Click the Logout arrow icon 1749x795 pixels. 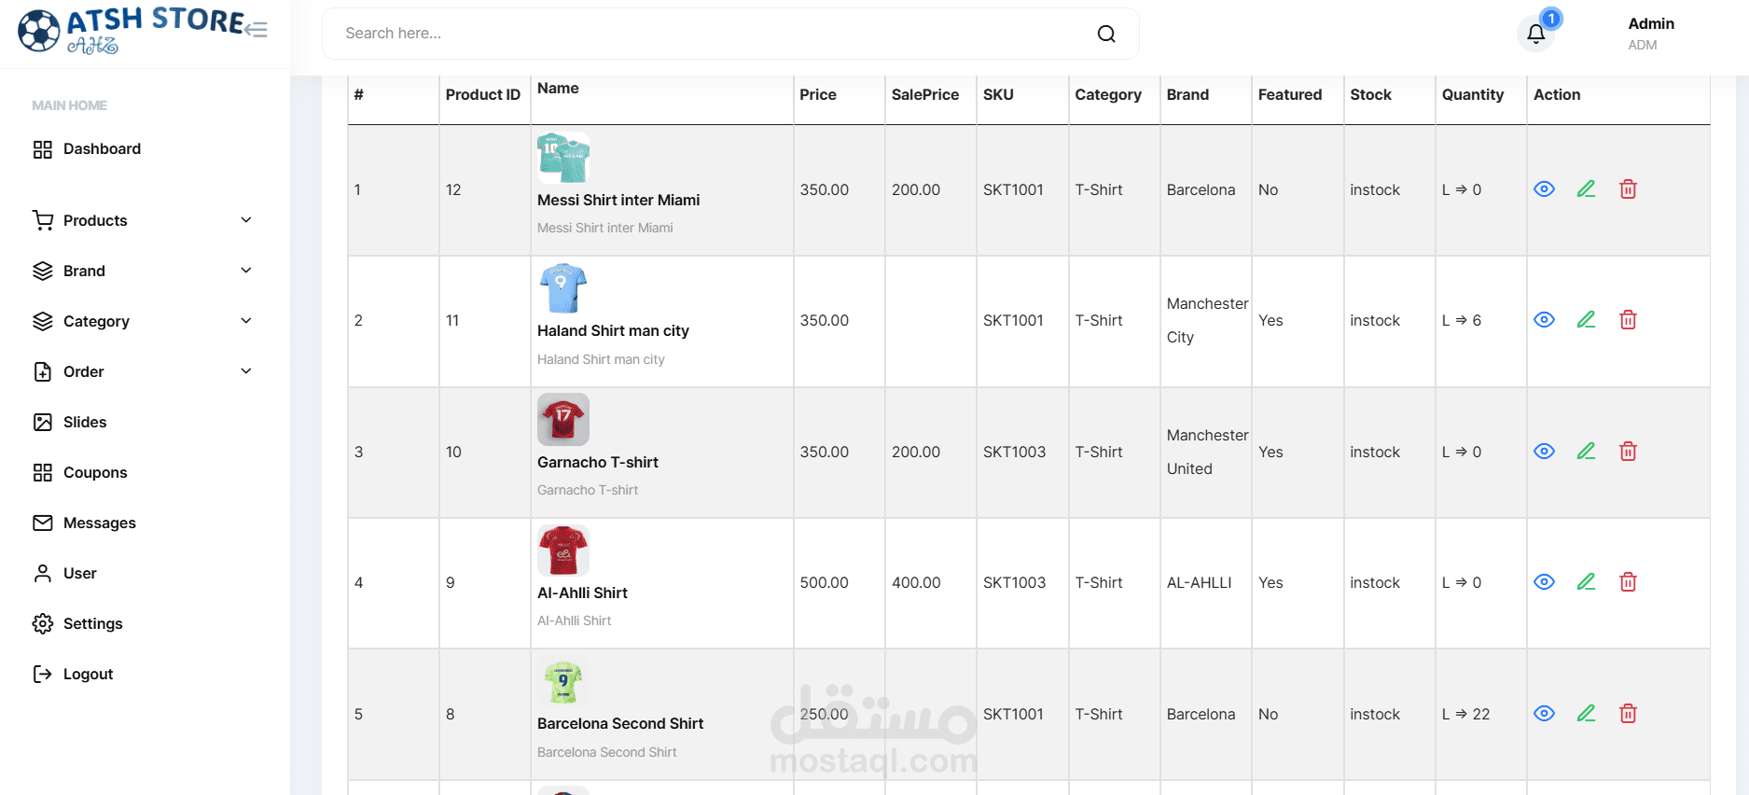click(43, 674)
